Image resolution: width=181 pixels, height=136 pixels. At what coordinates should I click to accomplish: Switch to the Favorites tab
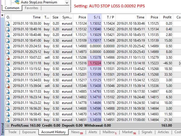(x=31, y=8)
